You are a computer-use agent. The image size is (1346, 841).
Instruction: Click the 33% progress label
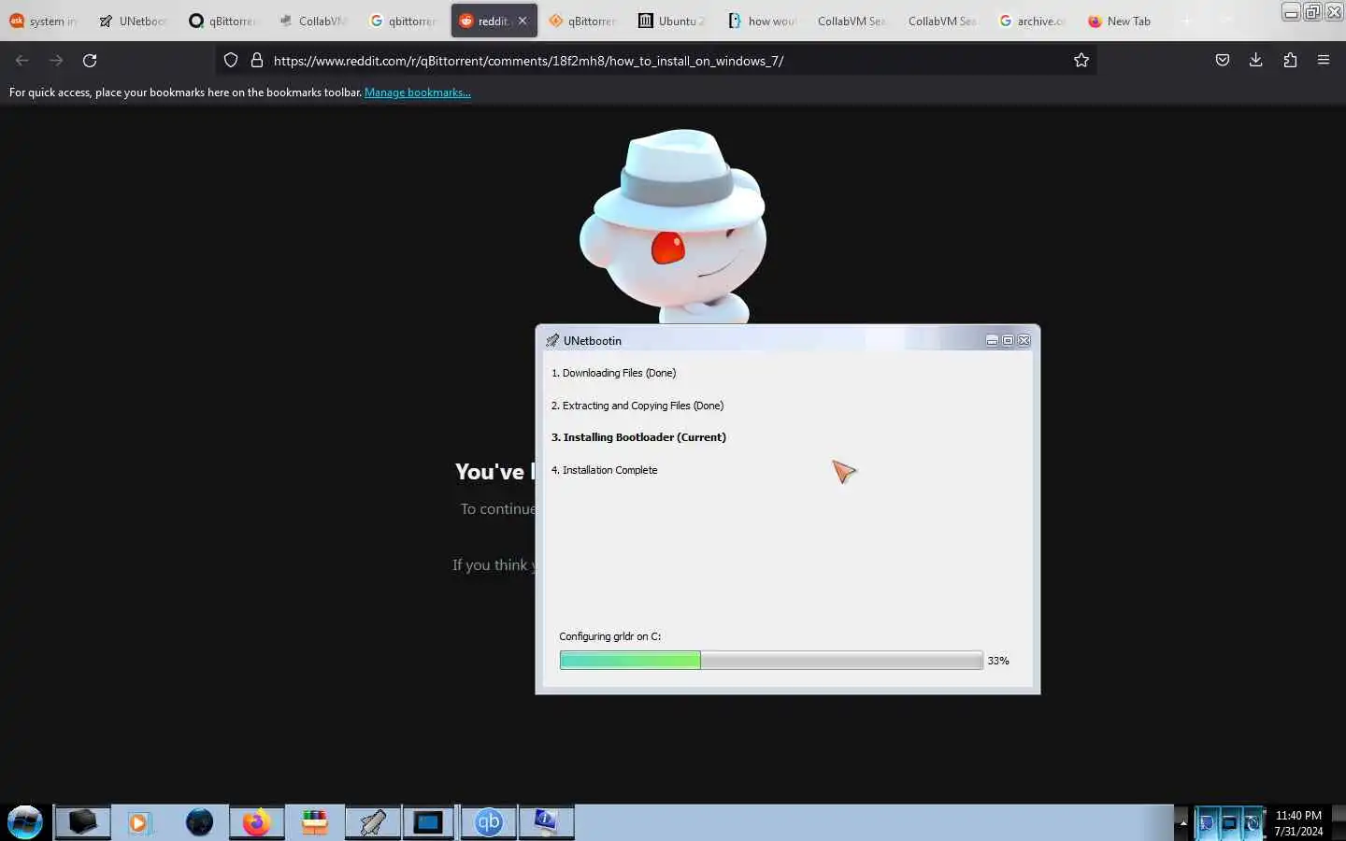click(x=998, y=661)
